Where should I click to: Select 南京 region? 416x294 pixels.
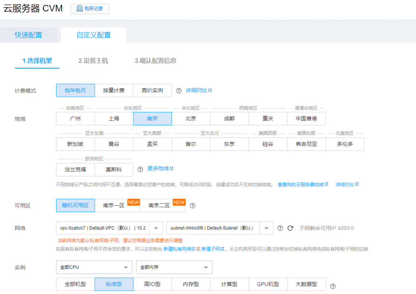153,119
